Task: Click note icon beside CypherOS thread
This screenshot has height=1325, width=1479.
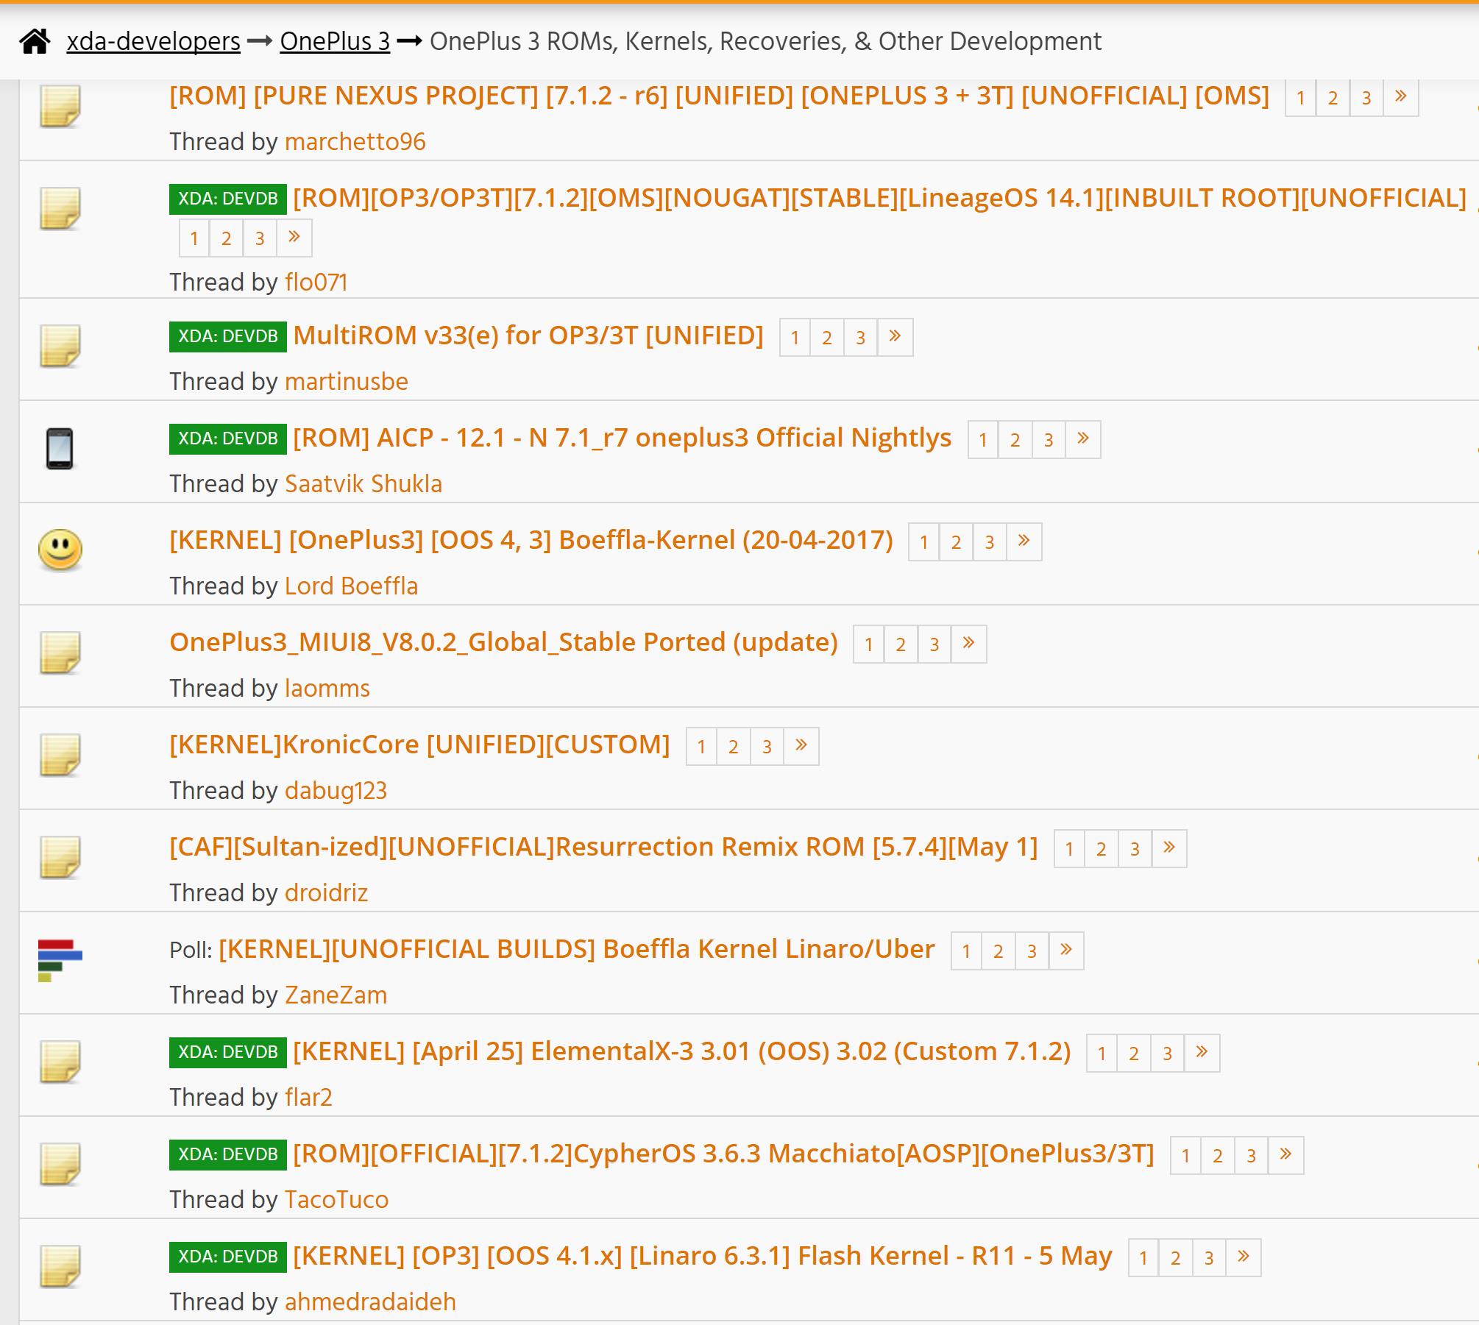Action: [60, 1164]
